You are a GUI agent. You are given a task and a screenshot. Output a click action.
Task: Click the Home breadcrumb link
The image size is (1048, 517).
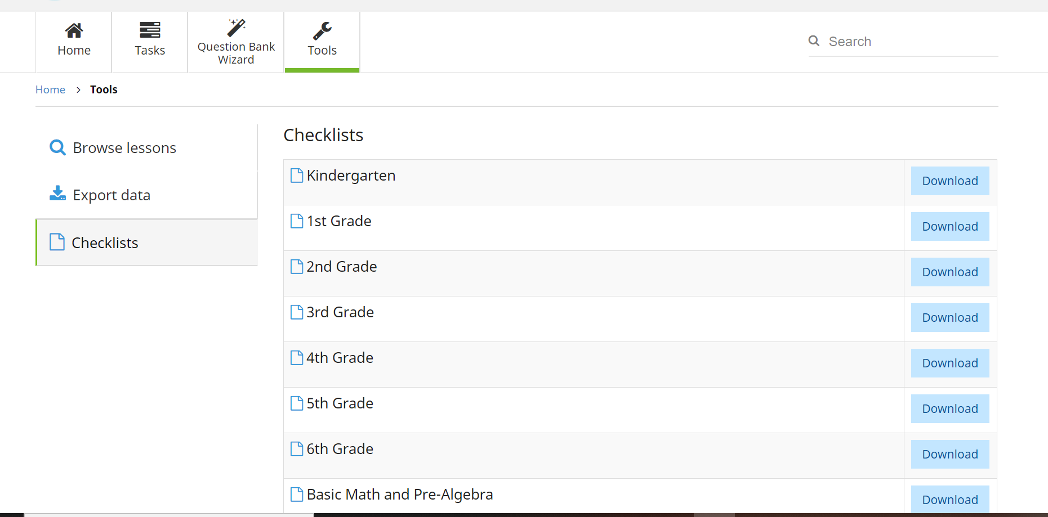[x=50, y=89]
